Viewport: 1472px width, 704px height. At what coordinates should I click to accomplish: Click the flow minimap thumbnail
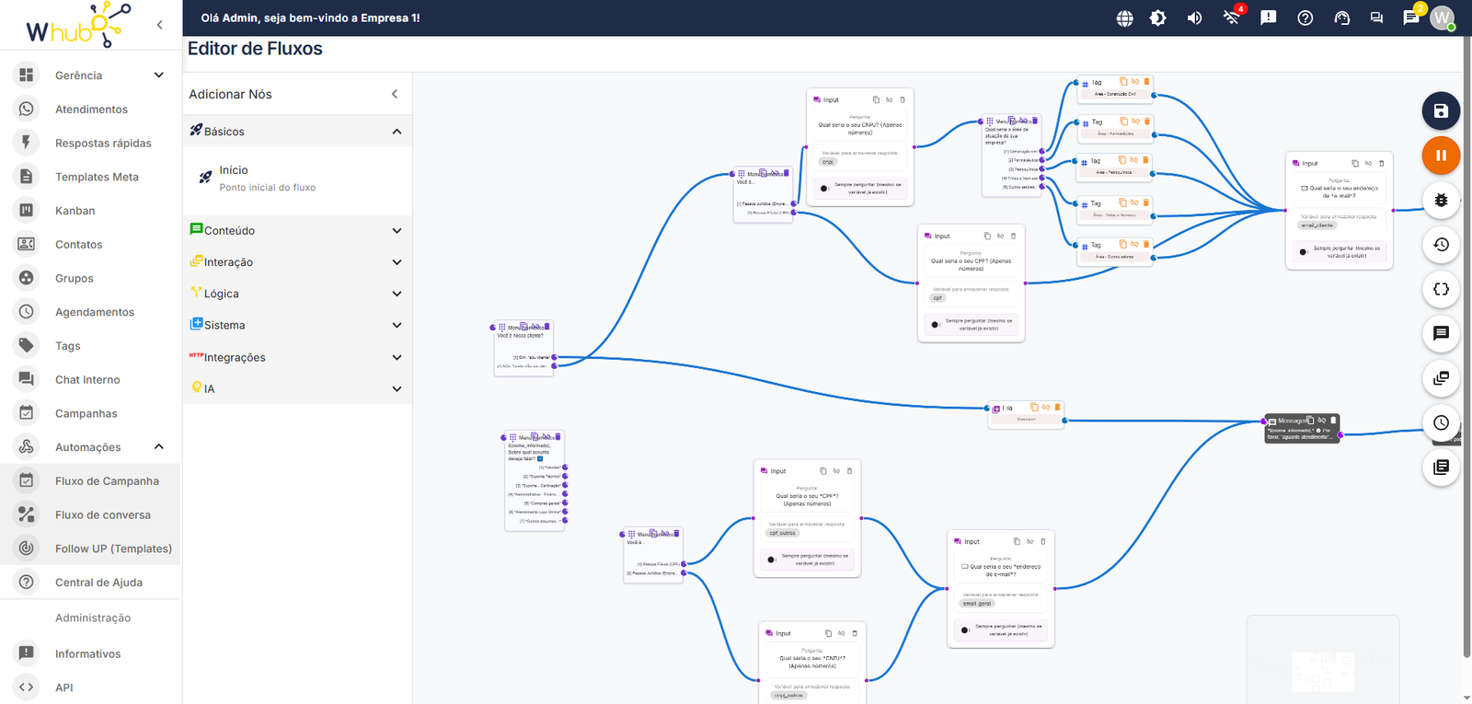(1323, 660)
